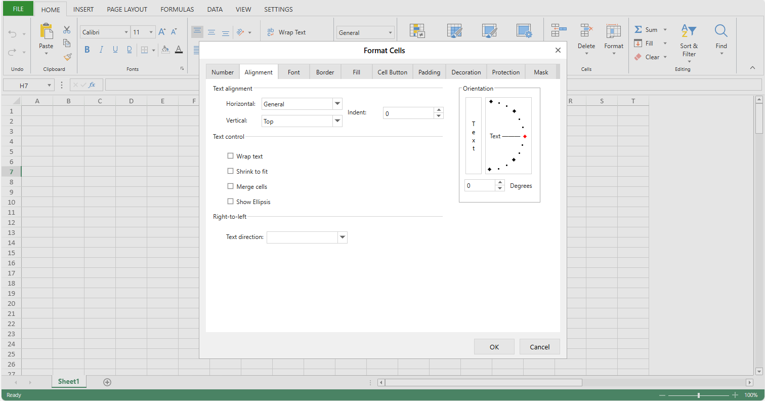
Task: Open the font size dropdown
Action: point(151,32)
